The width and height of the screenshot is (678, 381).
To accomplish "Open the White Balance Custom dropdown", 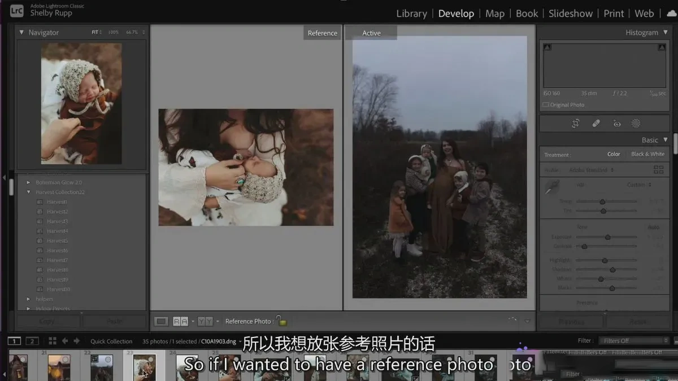I will point(639,185).
